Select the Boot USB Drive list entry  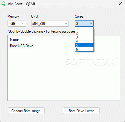click(22, 46)
